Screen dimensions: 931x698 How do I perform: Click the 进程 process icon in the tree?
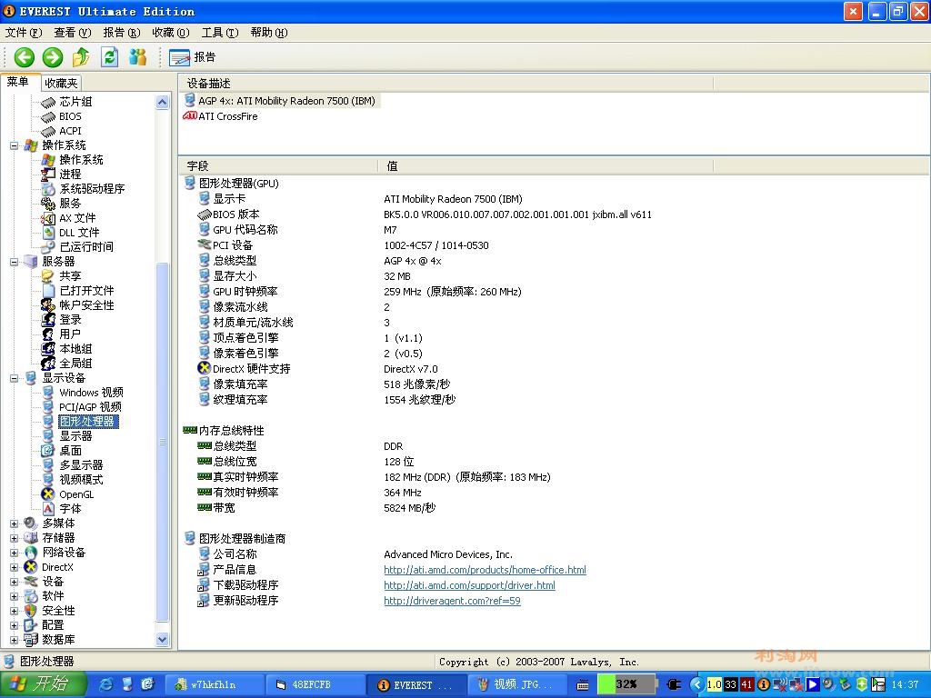tap(48, 174)
